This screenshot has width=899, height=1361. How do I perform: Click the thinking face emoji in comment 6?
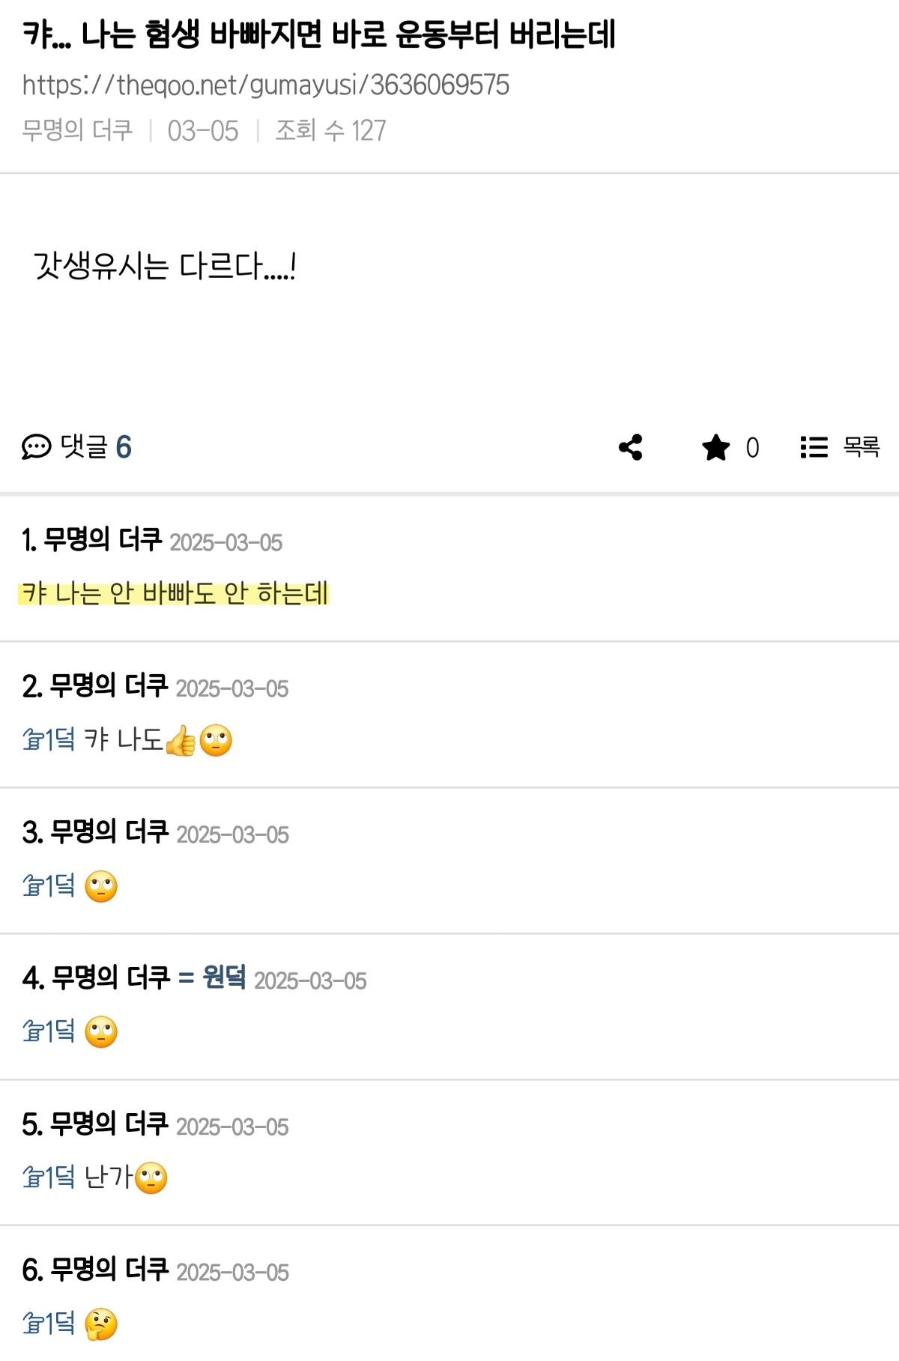tap(101, 1324)
